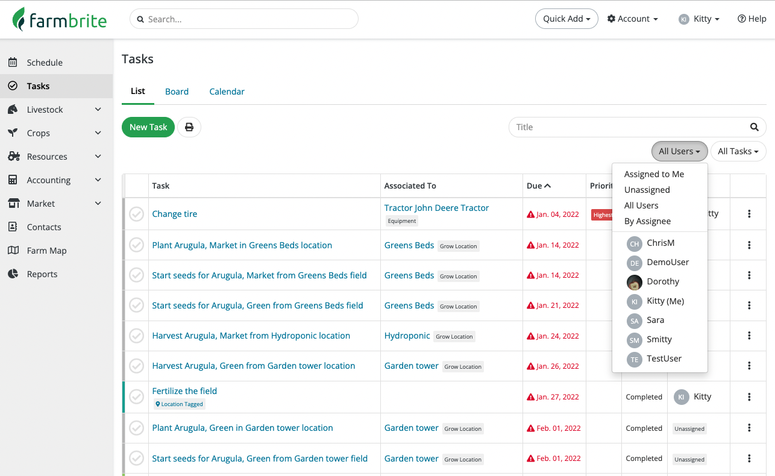Viewport: 775px width, 476px height.
Task: Create a new task with the New Task button
Action: pos(148,127)
